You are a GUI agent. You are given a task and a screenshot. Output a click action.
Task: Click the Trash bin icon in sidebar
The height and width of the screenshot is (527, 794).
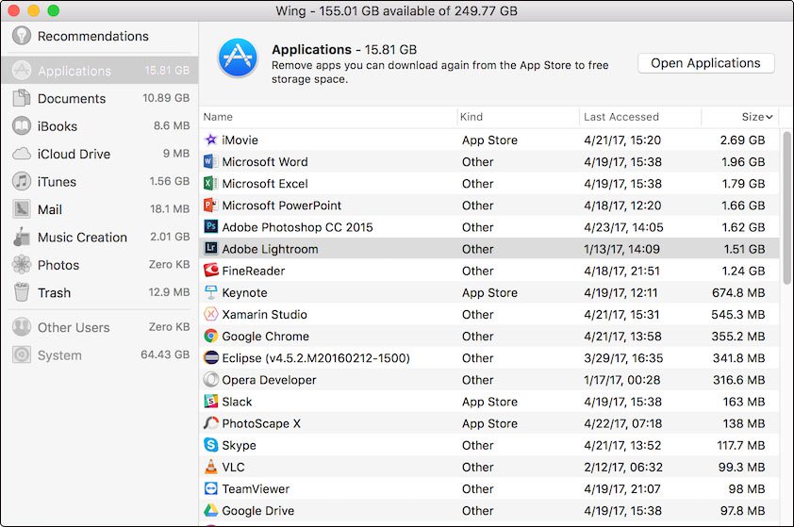pyautogui.click(x=22, y=292)
